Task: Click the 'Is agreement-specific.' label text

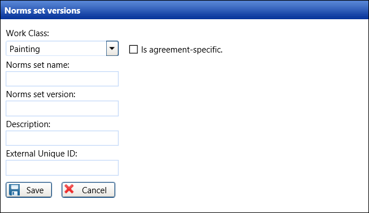Action: point(182,50)
